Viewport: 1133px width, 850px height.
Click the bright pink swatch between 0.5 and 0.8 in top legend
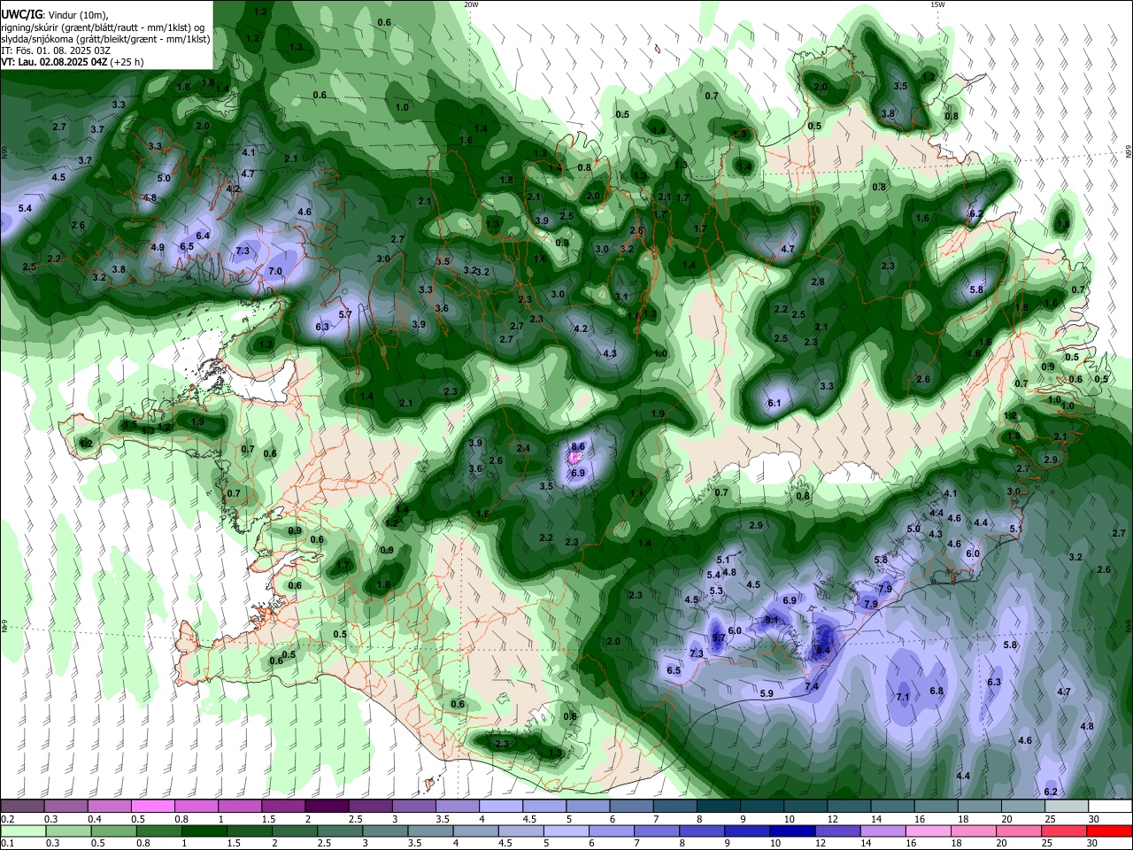click(x=152, y=807)
